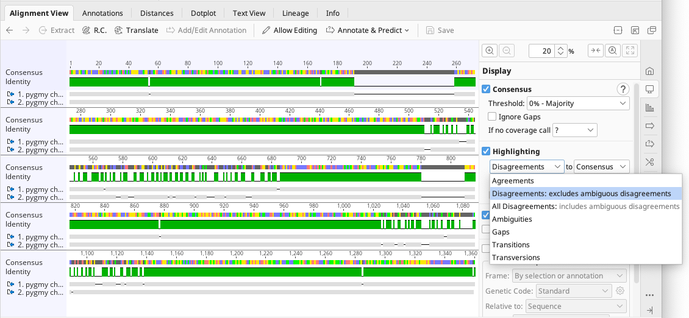Open the restriction analysis scissors icon

tap(649, 162)
